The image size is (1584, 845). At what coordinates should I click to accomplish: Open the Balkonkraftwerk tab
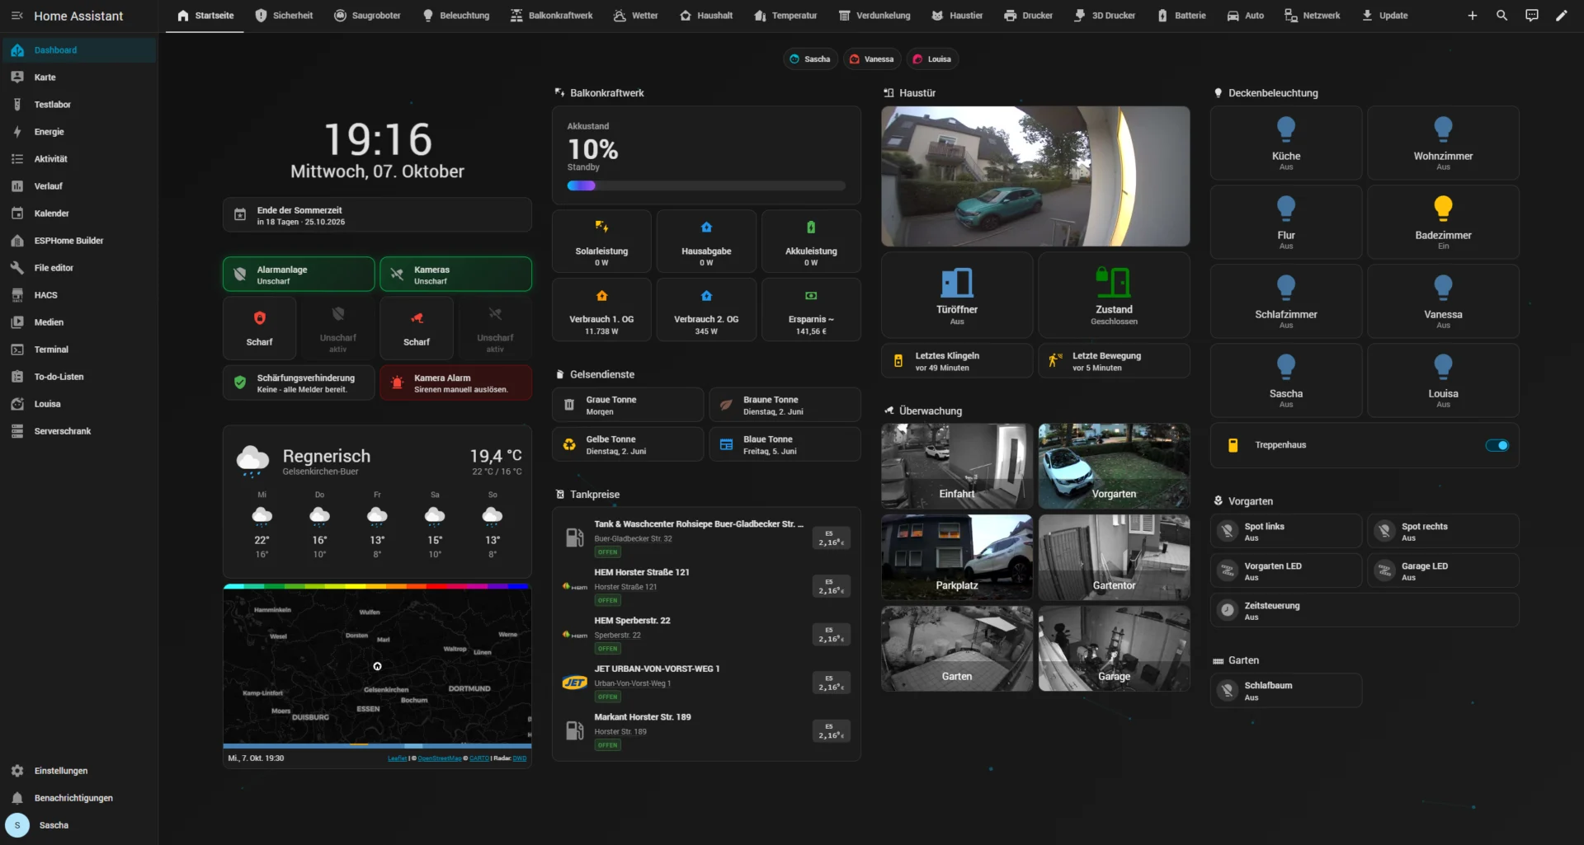pos(551,16)
